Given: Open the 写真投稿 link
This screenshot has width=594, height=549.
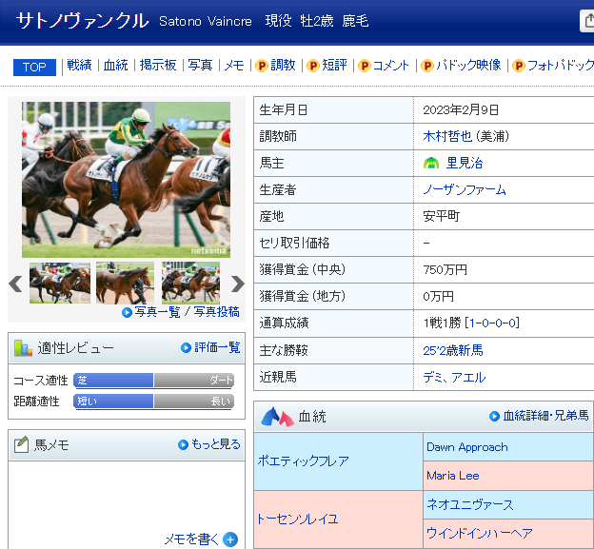Looking at the screenshot, I should click(216, 312).
